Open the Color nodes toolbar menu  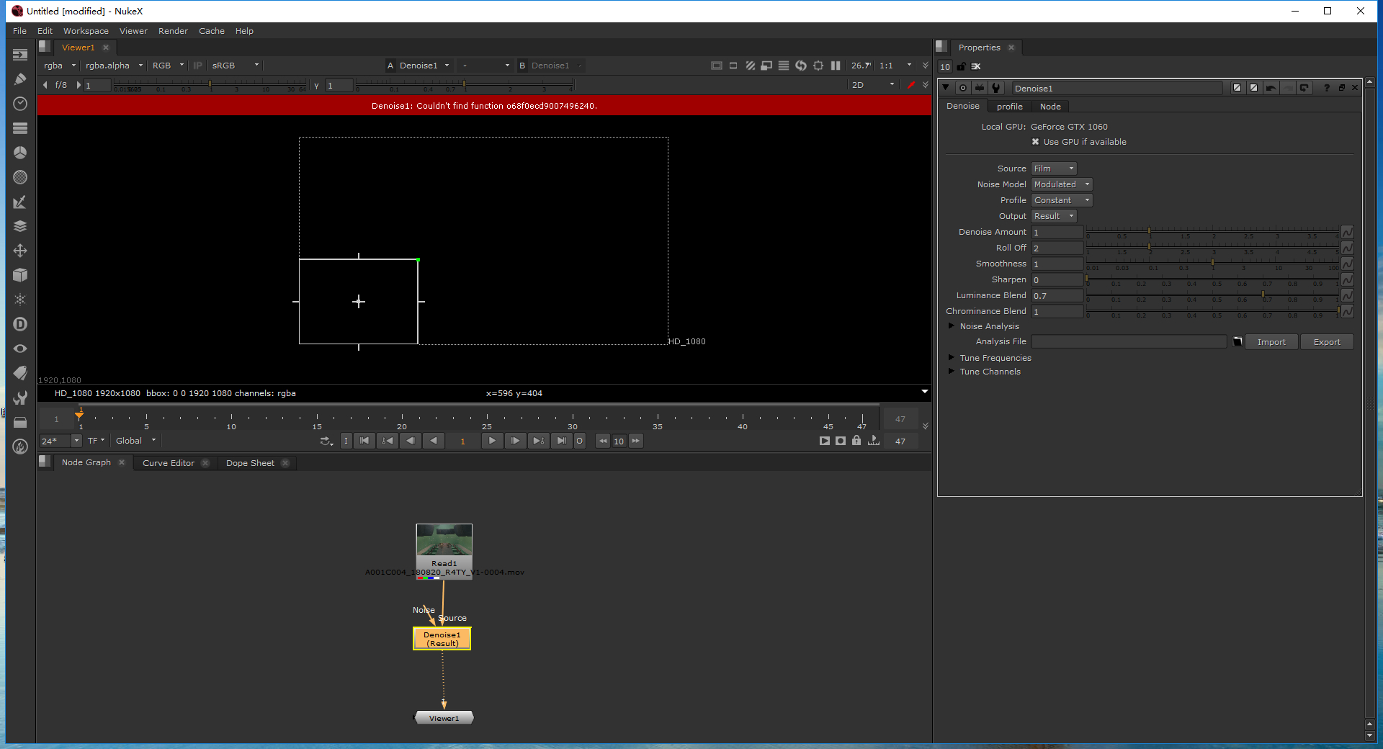20,153
